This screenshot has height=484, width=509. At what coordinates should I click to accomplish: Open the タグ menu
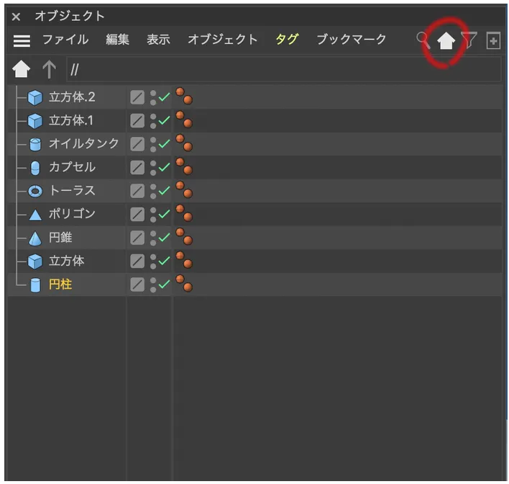287,40
